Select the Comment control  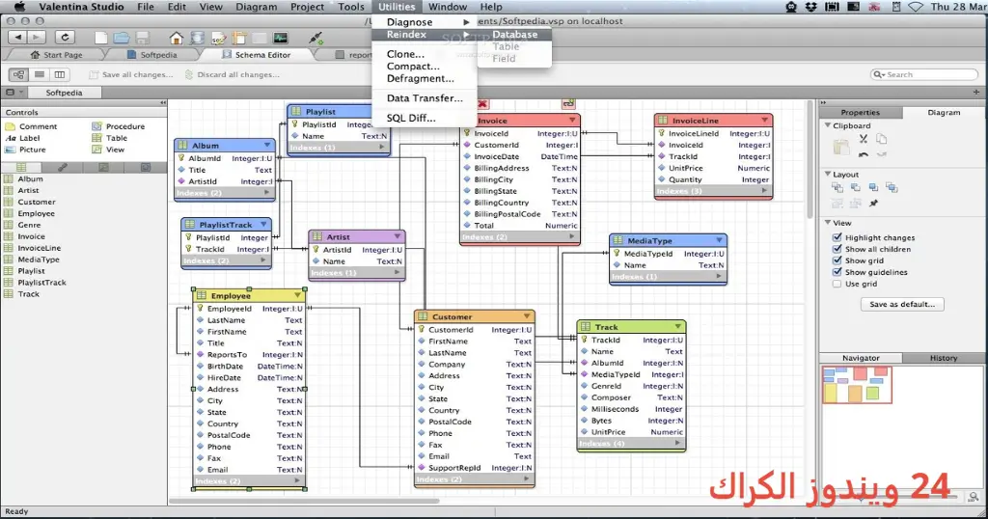(x=31, y=126)
